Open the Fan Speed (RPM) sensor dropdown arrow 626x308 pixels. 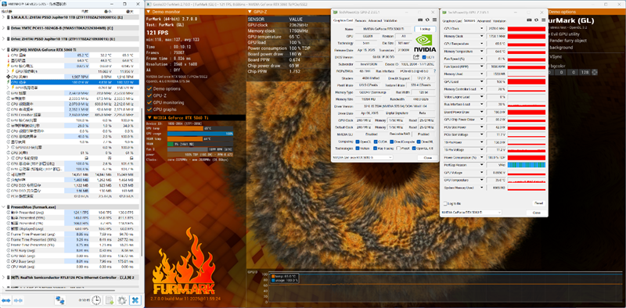click(482, 66)
